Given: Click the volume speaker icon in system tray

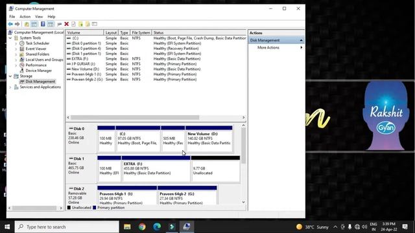Looking at the screenshot, I should coord(364,227).
